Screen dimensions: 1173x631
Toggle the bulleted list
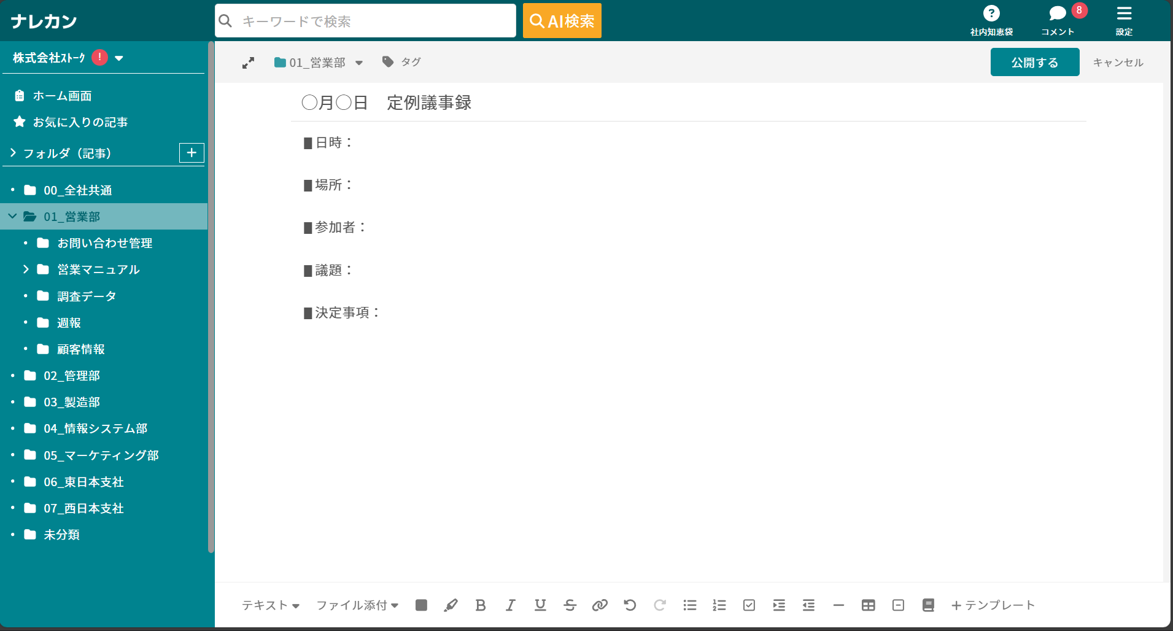[x=689, y=605]
